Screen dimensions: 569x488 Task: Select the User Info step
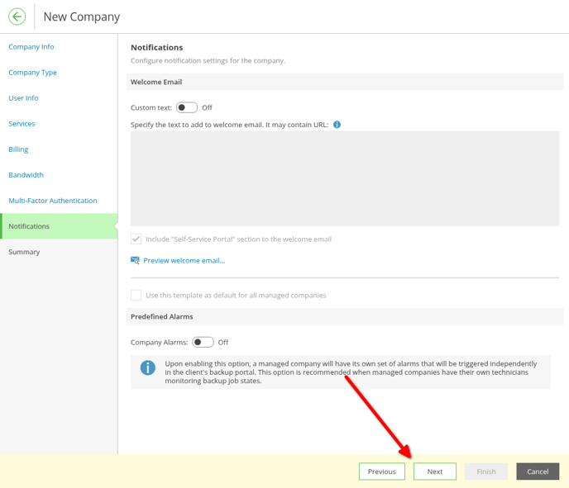click(x=23, y=98)
